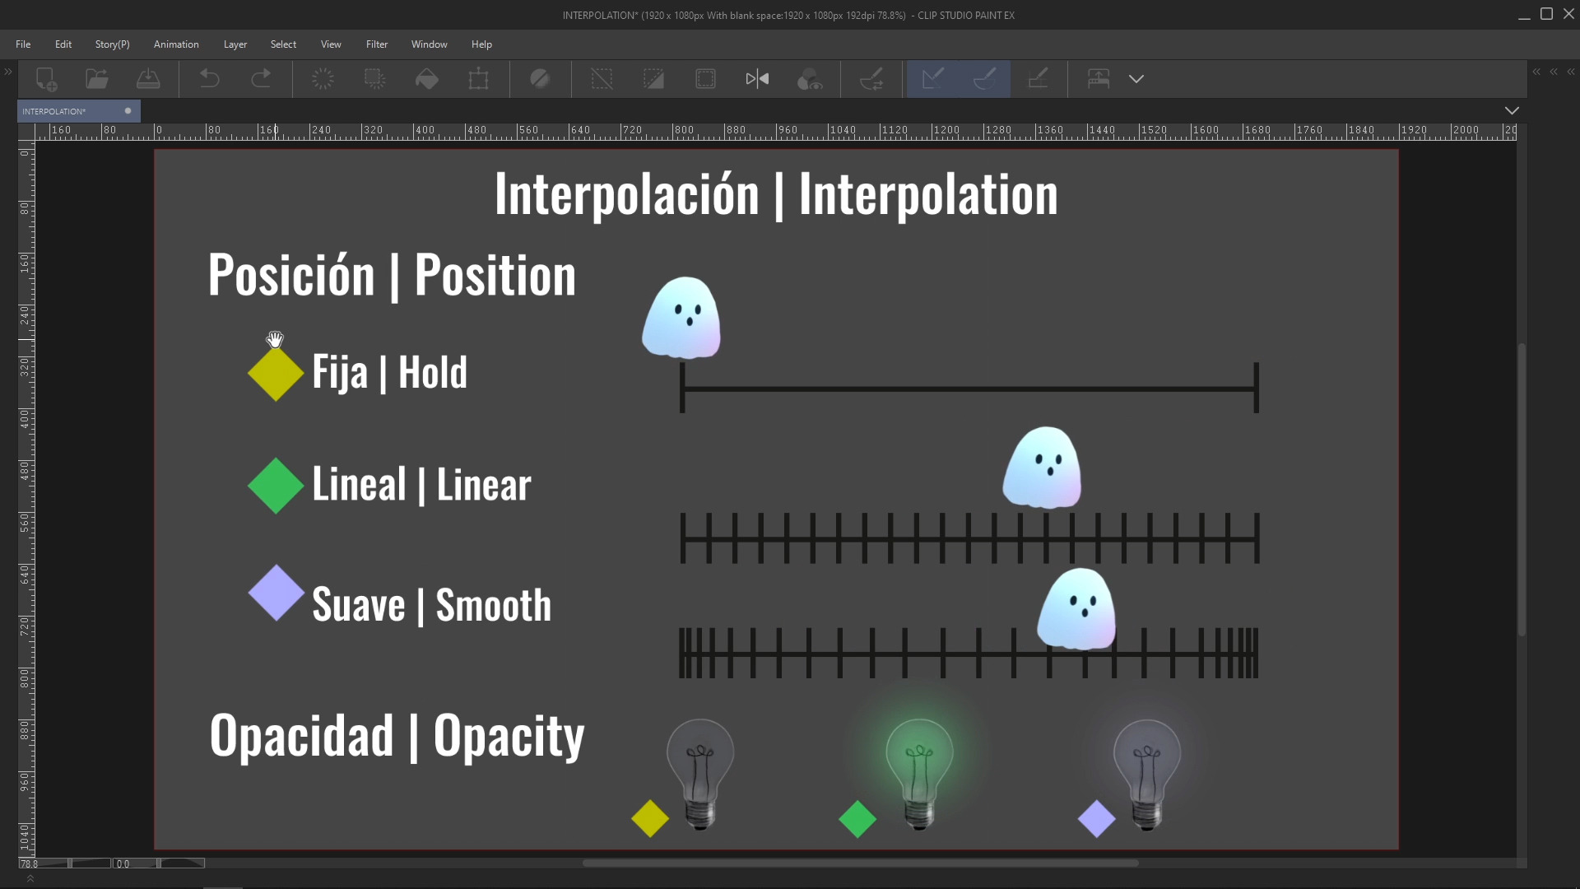Open the Help menu

(481, 44)
